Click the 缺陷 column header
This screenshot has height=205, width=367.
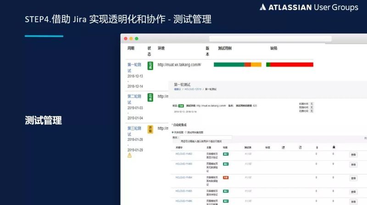pos(274,48)
